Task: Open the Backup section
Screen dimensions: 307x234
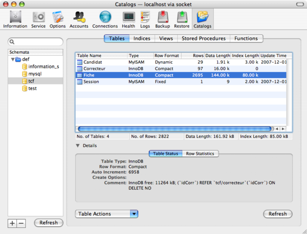Action: coord(162,19)
